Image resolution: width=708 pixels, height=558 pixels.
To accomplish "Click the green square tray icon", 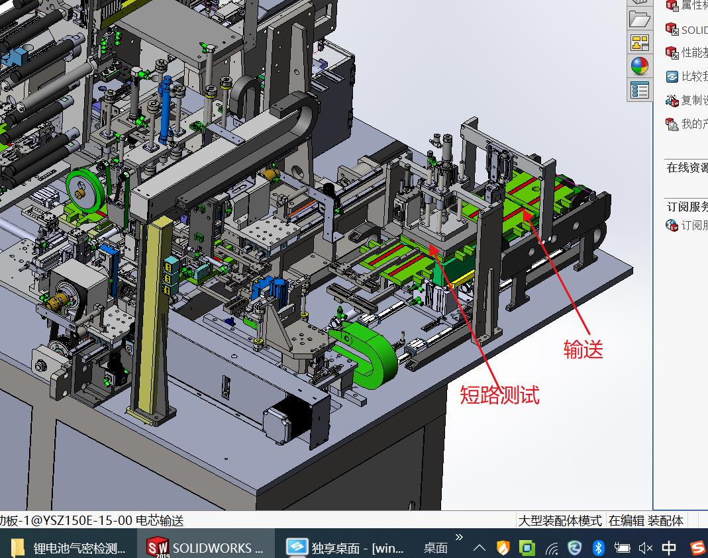I will 527,548.
